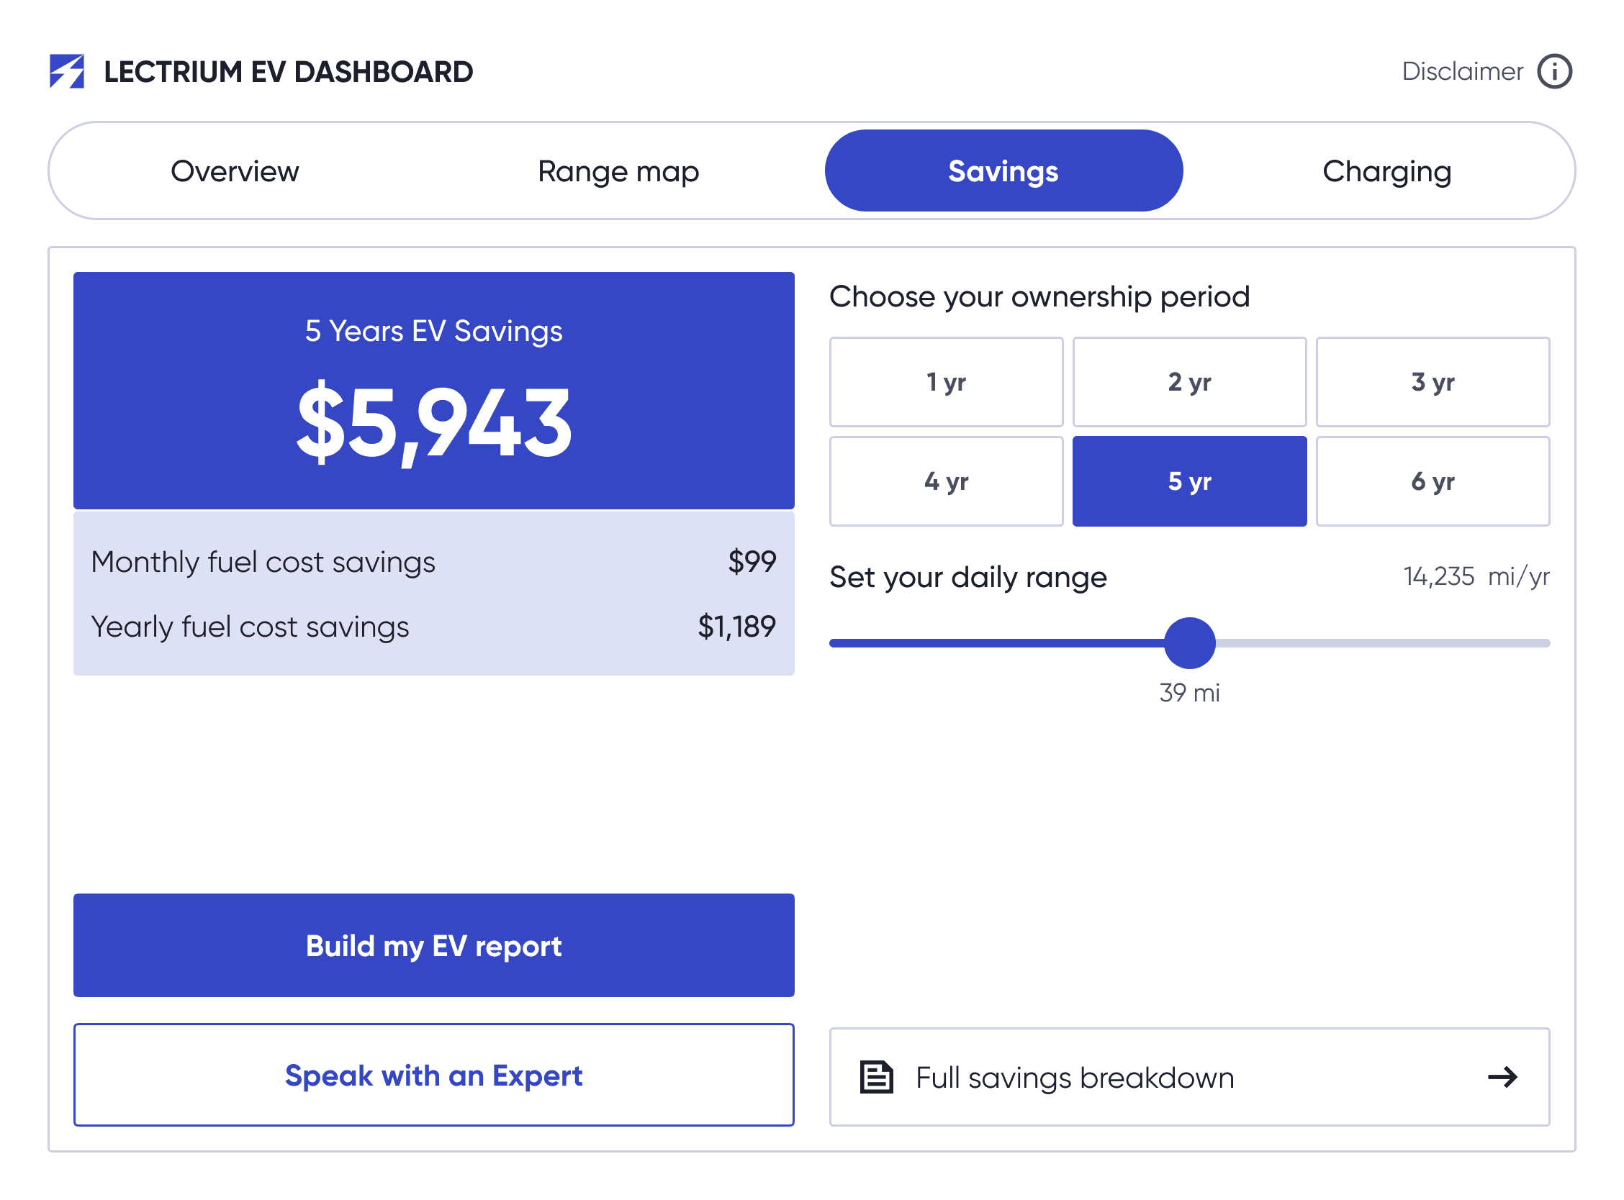Click the Lectrium lightning bolt logo
Image resolution: width=1624 pixels, height=1200 pixels.
(x=67, y=71)
